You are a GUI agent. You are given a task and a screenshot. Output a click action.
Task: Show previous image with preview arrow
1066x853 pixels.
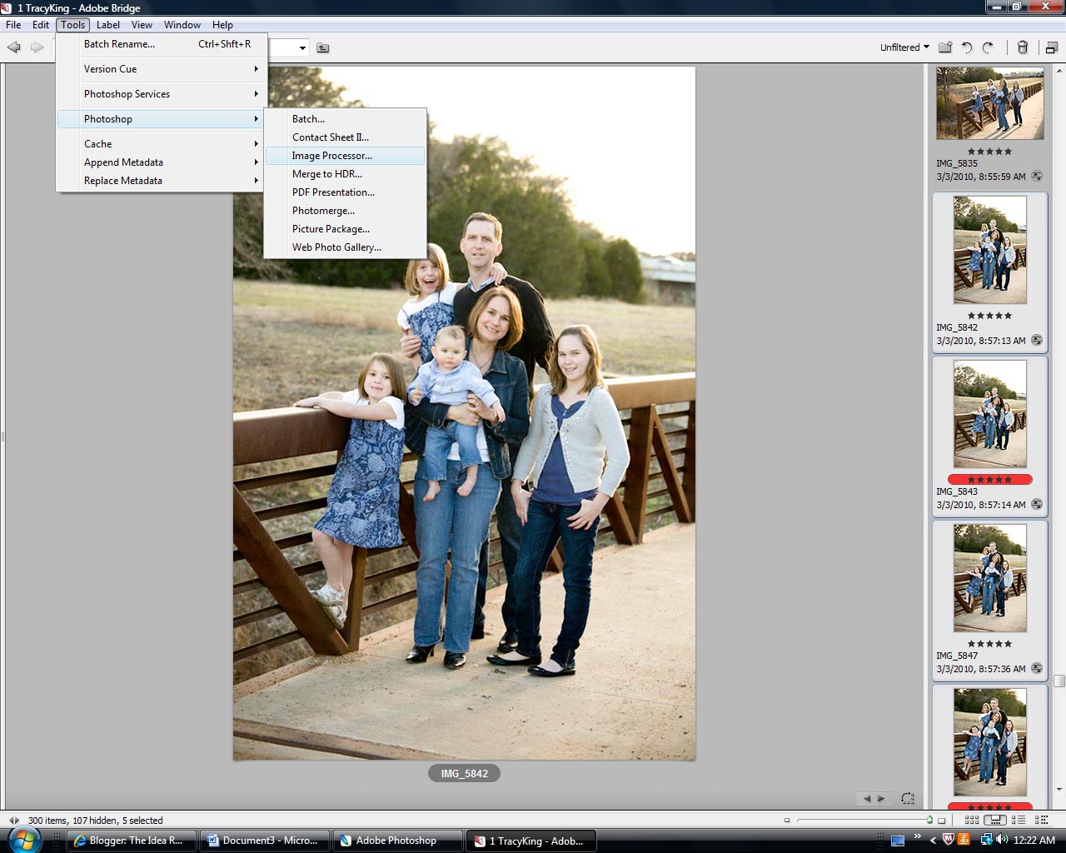point(867,798)
